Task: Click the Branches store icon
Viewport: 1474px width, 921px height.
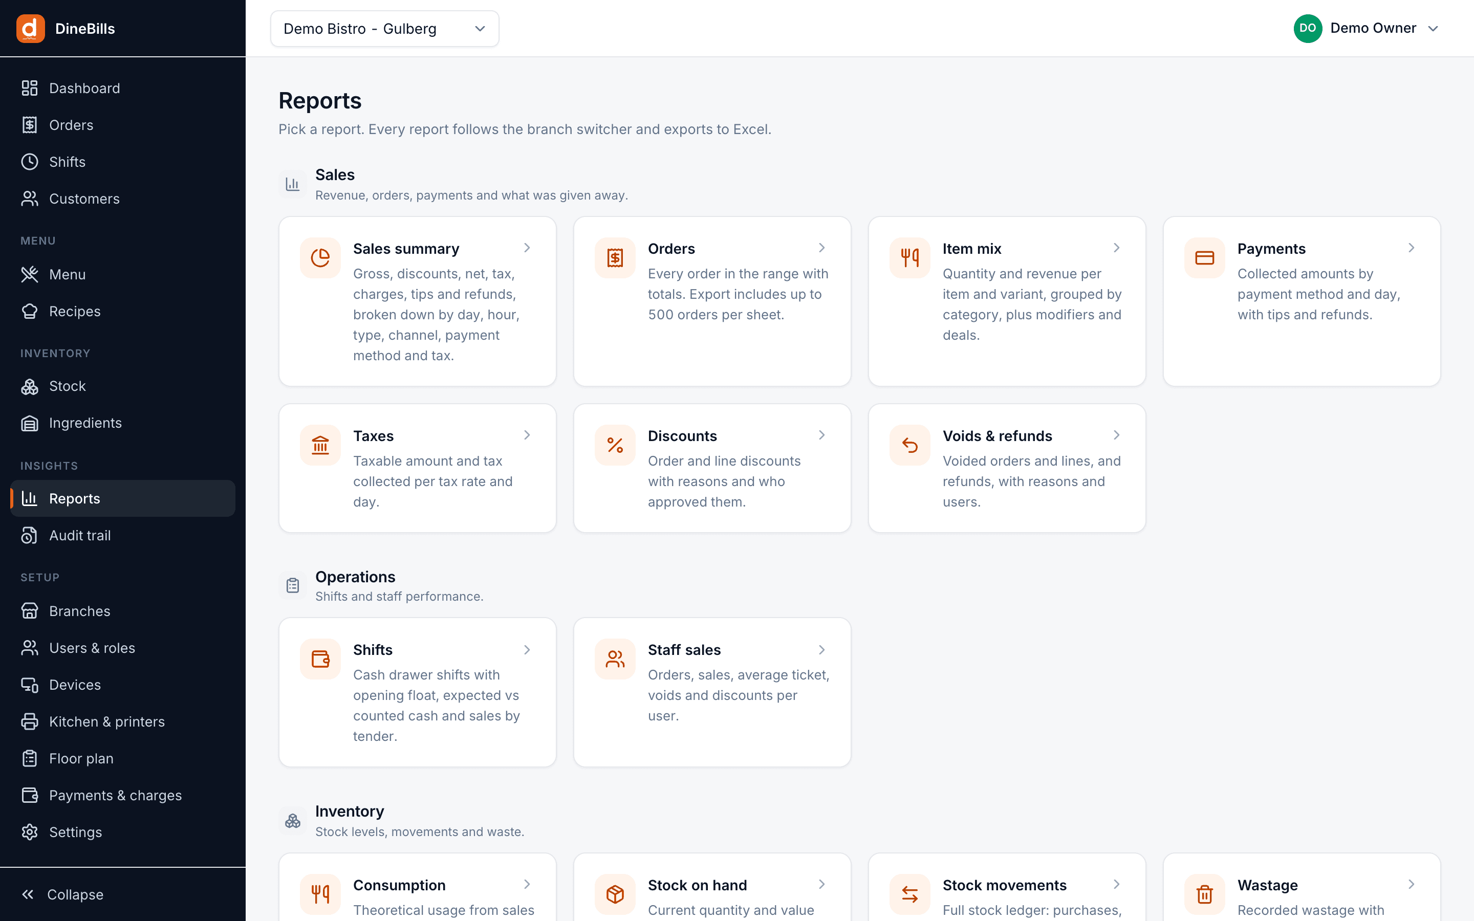Action: 30,611
